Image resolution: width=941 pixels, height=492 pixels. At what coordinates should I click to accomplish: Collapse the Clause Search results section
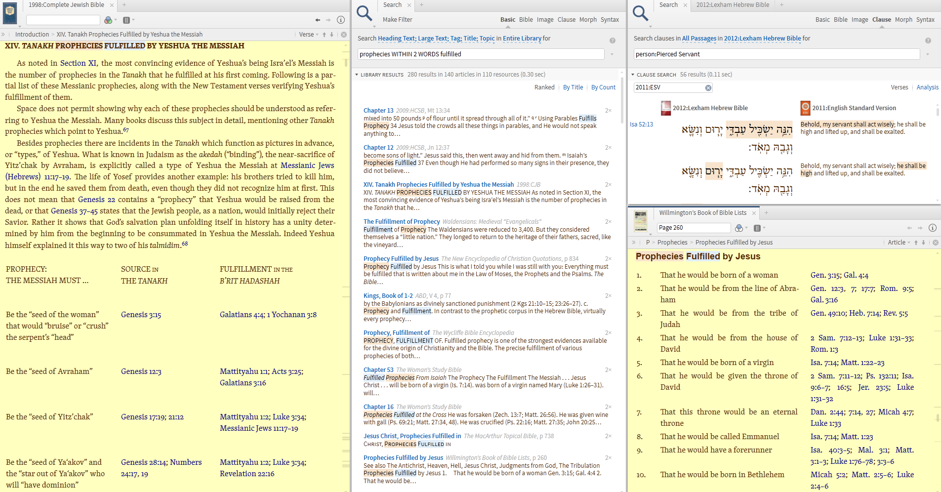coord(633,75)
